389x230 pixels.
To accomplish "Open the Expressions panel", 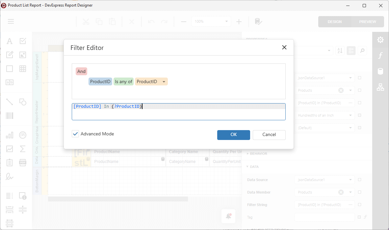I will (x=380, y=55).
